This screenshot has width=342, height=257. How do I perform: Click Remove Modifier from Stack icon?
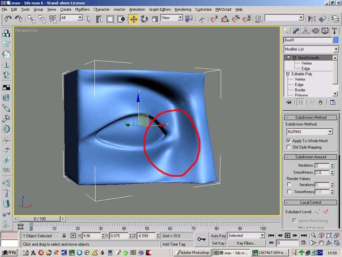pyautogui.click(x=320, y=102)
